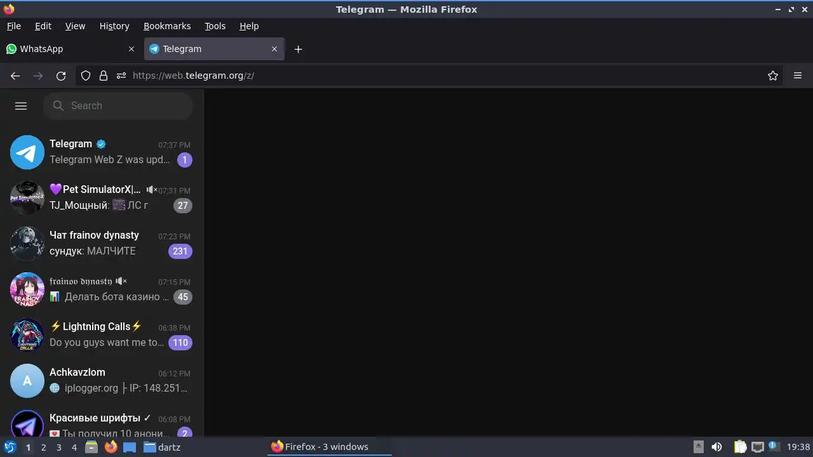Open the Telegram hamburger menu

click(21, 106)
